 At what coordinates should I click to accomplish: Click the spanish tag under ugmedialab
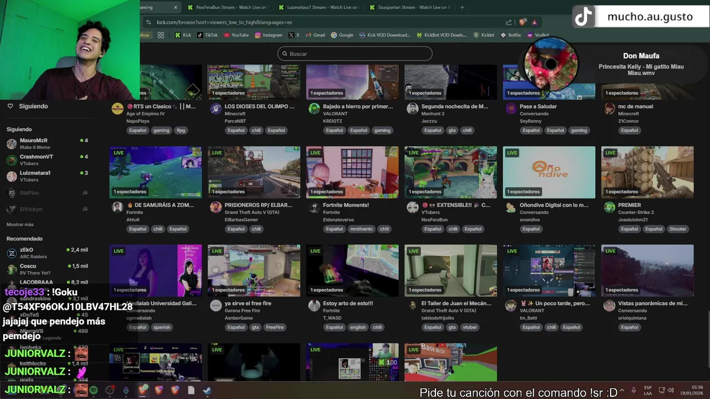pos(162,328)
